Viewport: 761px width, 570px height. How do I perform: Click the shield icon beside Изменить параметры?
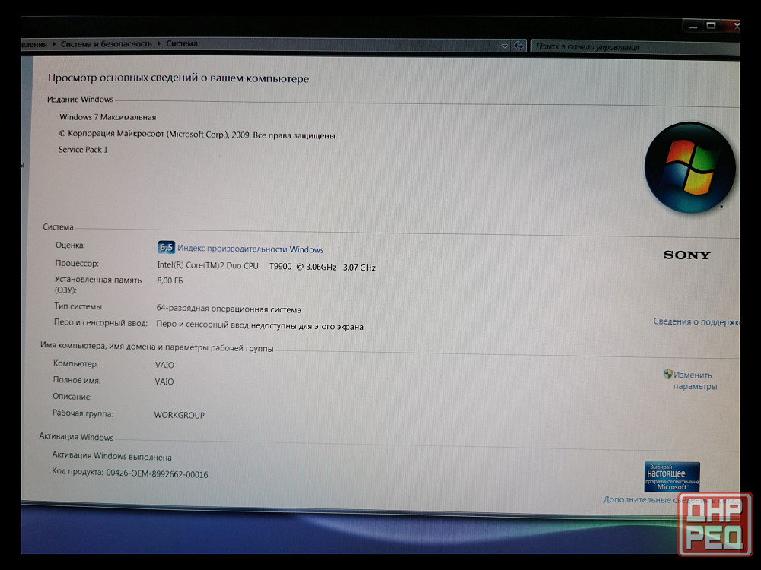coord(668,374)
